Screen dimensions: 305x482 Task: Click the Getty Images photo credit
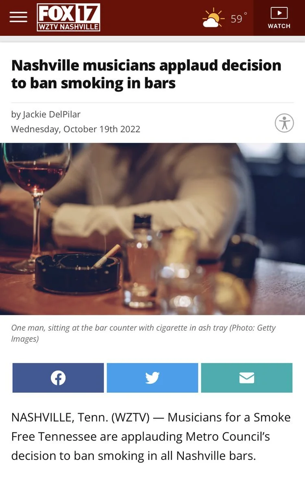[x=144, y=333]
